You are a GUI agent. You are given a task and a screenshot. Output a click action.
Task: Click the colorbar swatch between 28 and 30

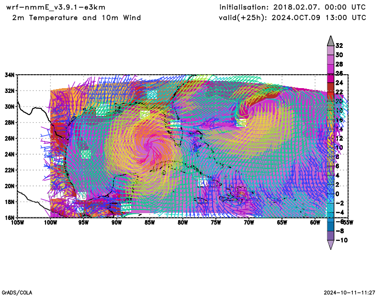coord(330,59)
